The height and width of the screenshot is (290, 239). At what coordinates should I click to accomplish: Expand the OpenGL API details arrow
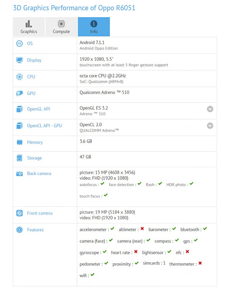tap(210, 109)
